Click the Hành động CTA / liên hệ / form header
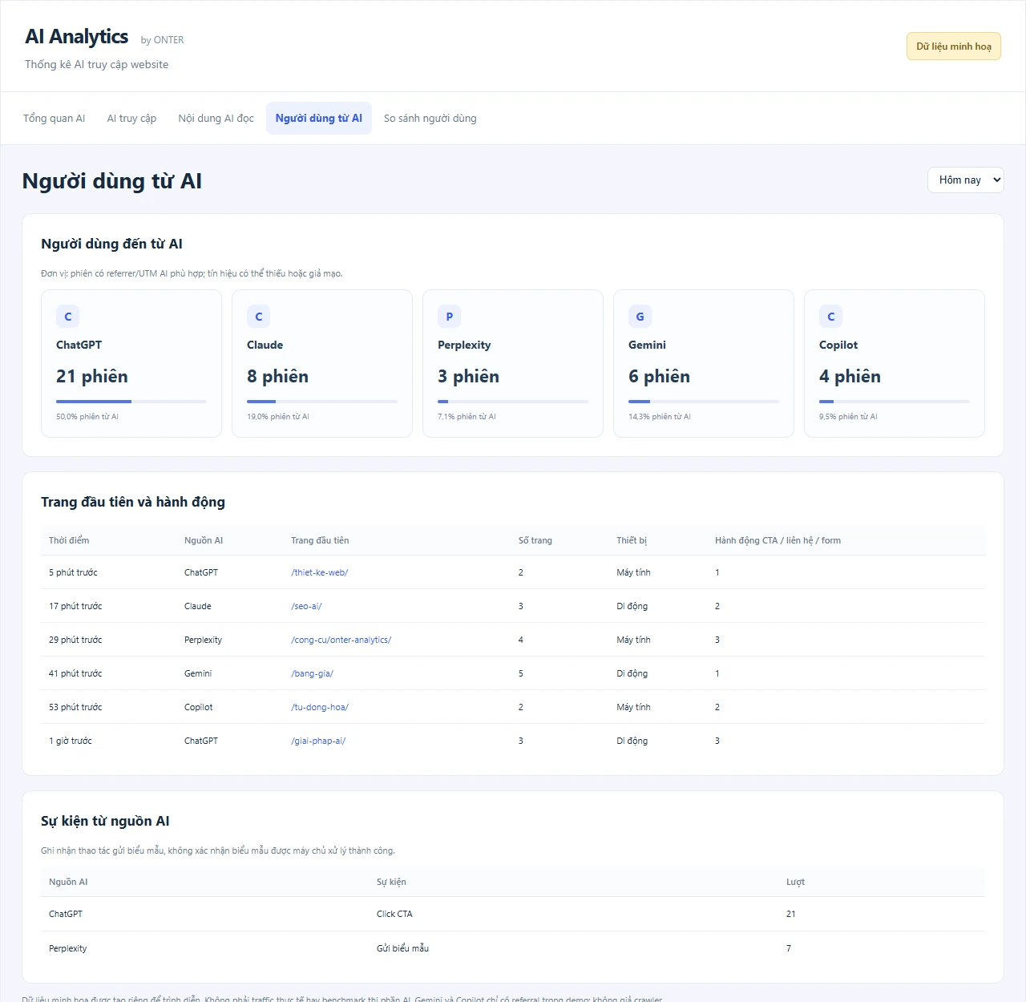Image resolution: width=1026 pixels, height=1002 pixels. pos(778,540)
